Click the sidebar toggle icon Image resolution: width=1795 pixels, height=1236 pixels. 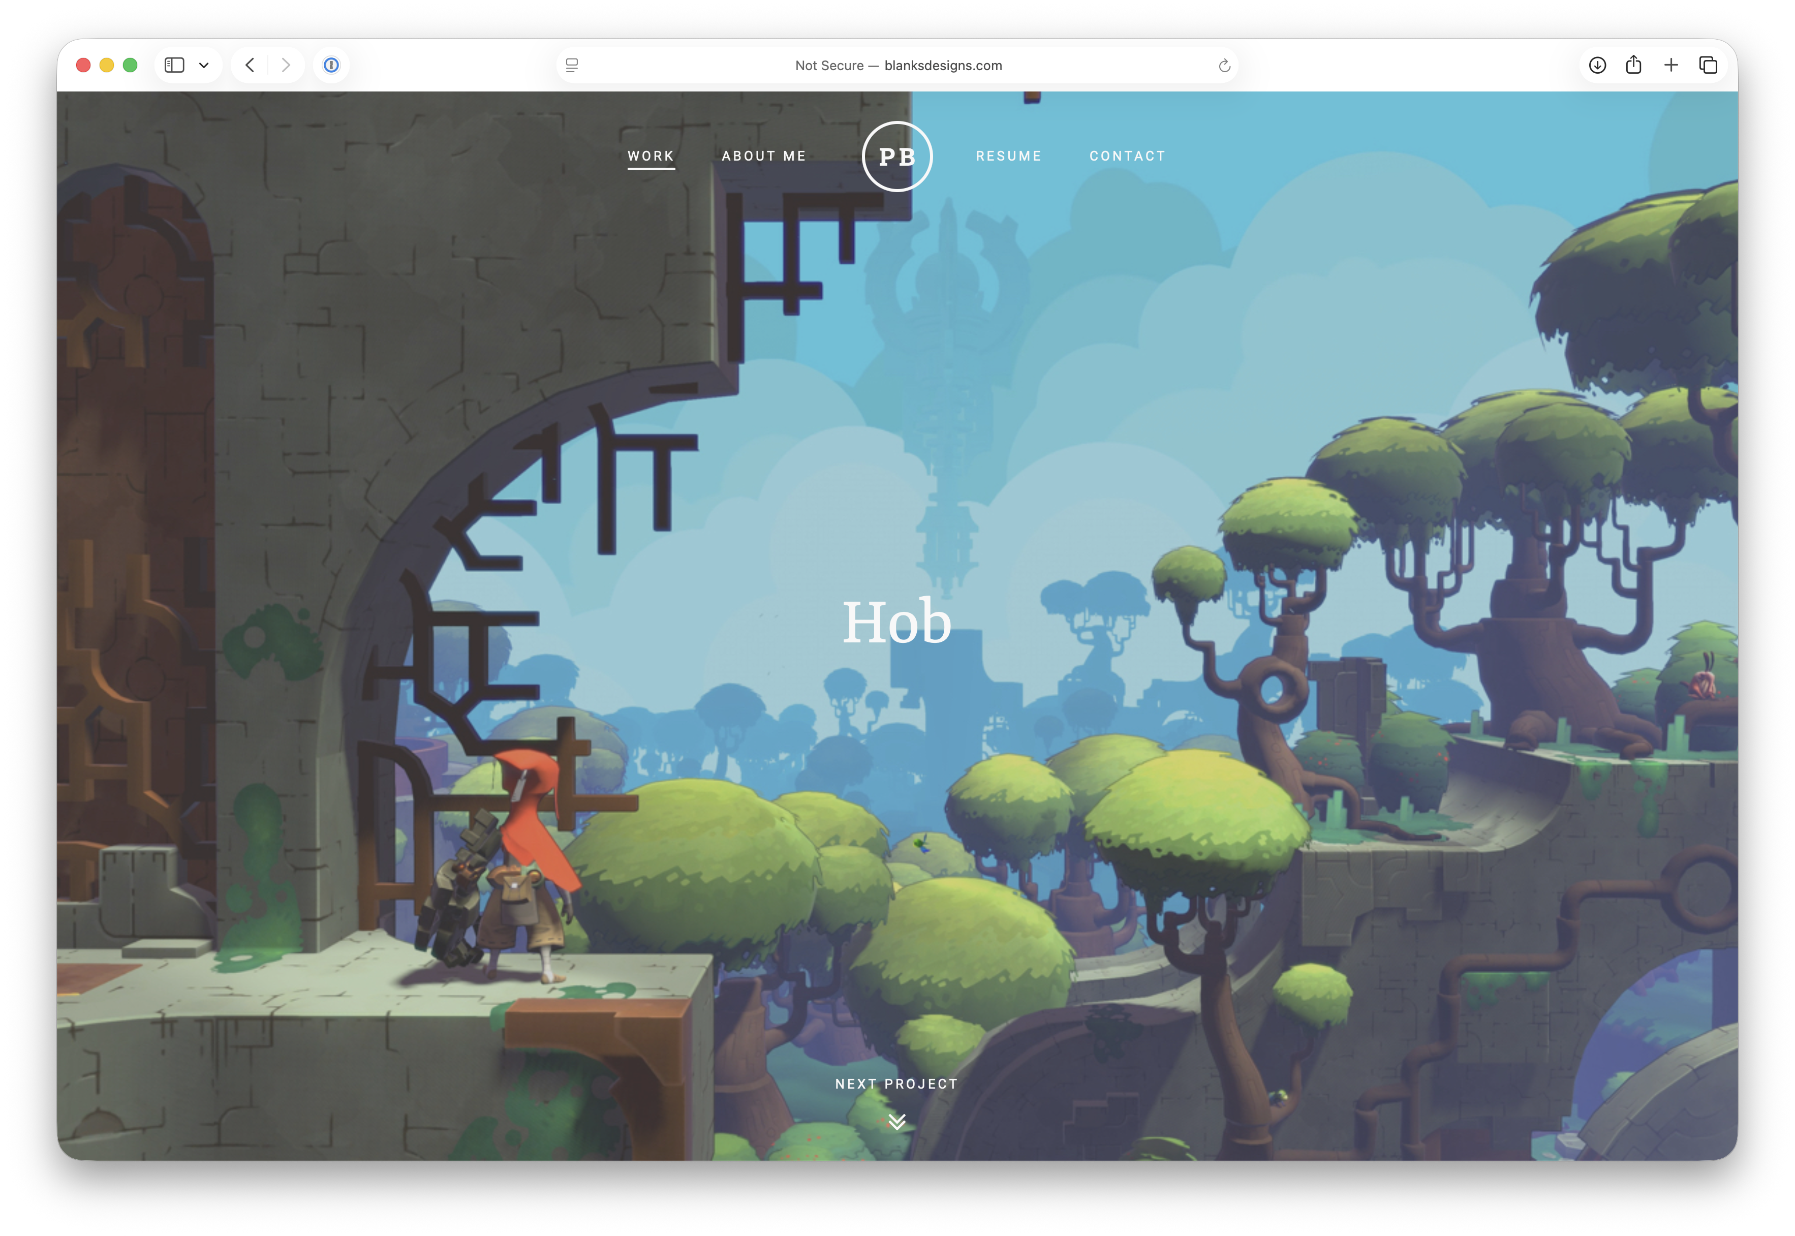click(x=174, y=65)
